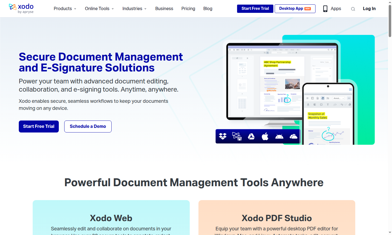The height and width of the screenshot is (235, 392).
Task: Click the phone icon next to Apps
Action: tap(325, 8)
